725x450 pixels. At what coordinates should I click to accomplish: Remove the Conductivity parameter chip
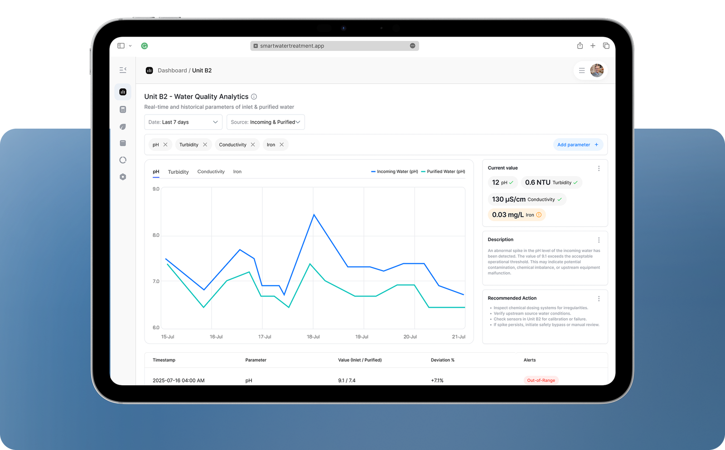click(253, 145)
